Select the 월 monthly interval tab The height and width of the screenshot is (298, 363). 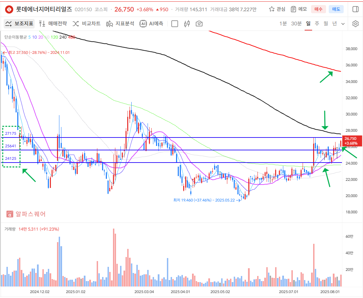pos(326,24)
